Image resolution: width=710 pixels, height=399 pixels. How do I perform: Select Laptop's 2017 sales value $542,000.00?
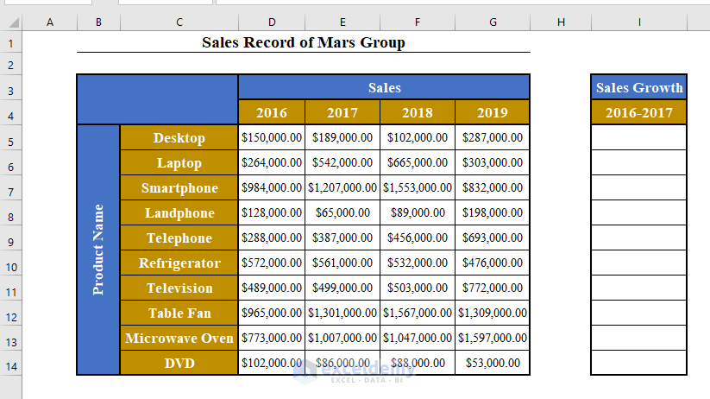tap(342, 162)
